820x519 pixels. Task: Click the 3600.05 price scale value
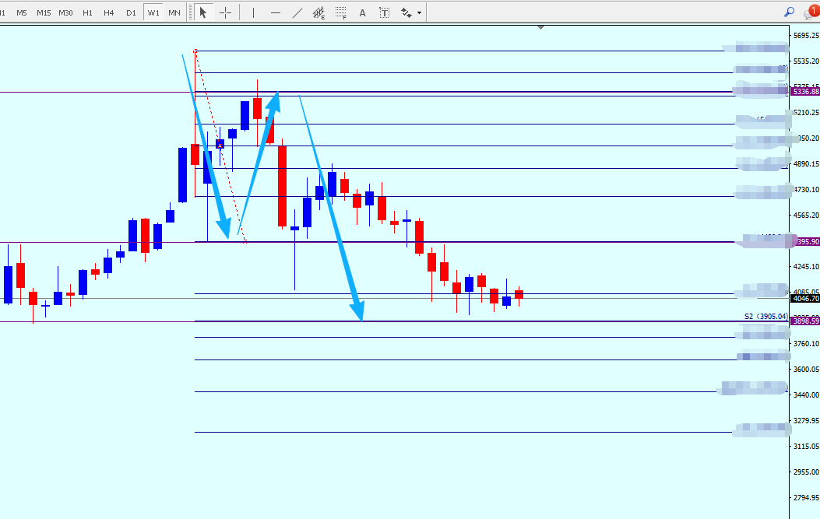[806, 369]
